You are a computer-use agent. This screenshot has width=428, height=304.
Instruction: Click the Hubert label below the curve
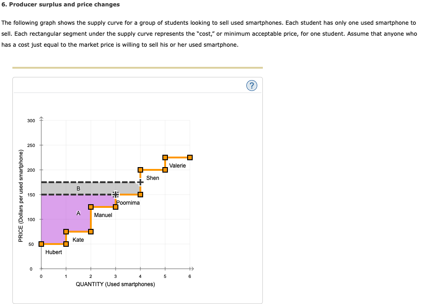tap(54, 252)
